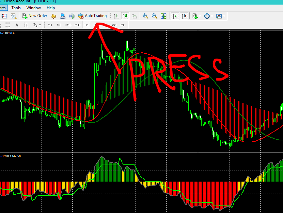Screen dimensions: 283x213
Task: Open the chart templates icon
Action: coord(219,16)
